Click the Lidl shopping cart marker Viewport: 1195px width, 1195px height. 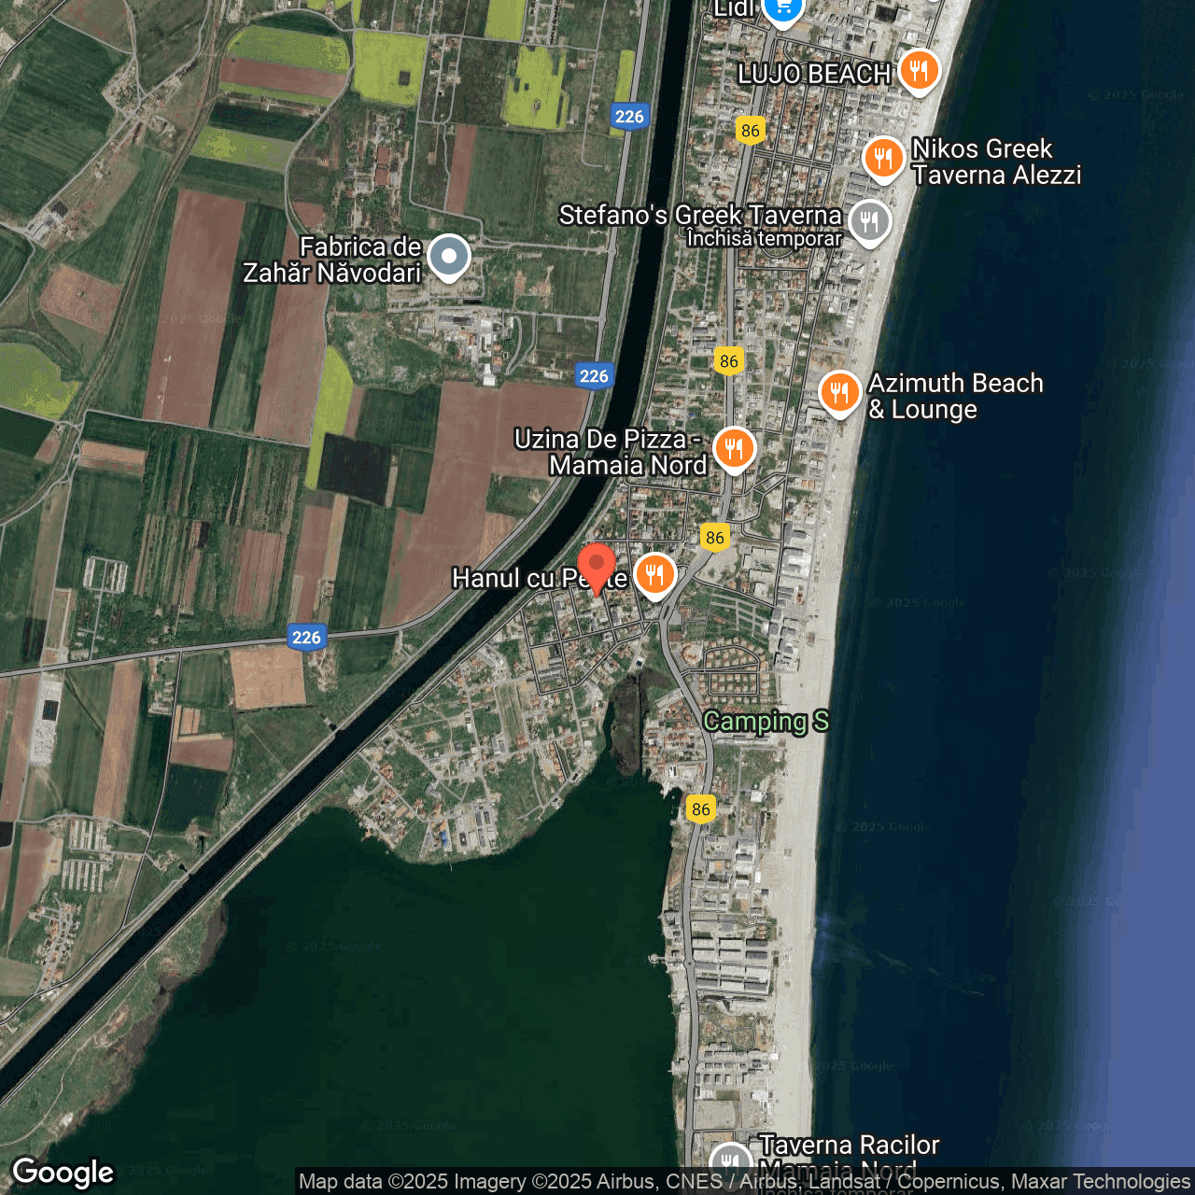pos(782,9)
